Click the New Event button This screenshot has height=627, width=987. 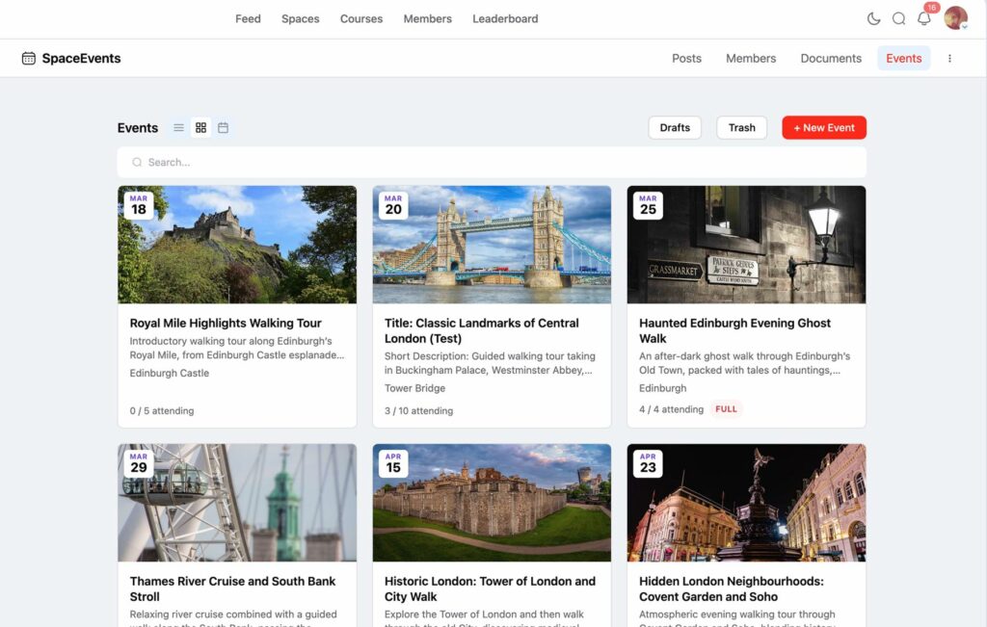tap(824, 128)
